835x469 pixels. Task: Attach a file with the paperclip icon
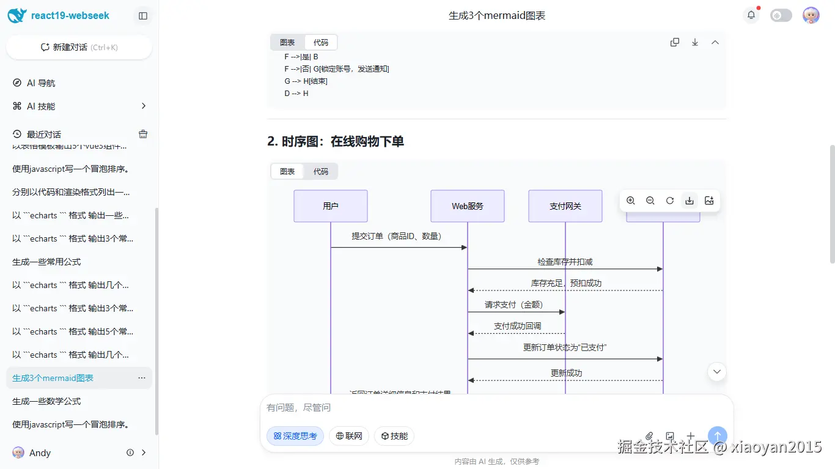[650, 436]
